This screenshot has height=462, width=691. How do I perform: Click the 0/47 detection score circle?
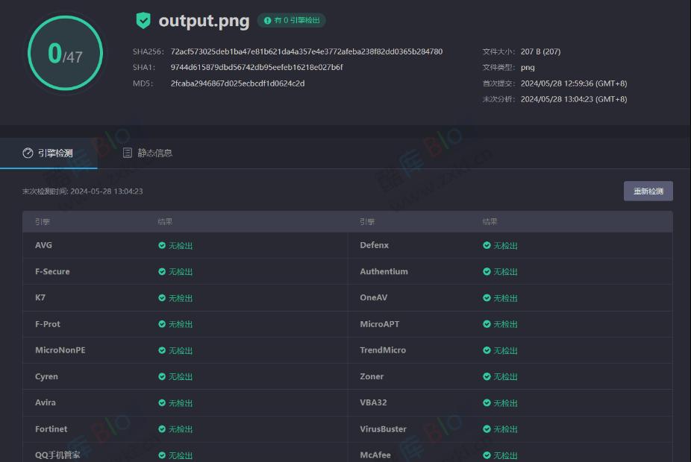(65, 54)
